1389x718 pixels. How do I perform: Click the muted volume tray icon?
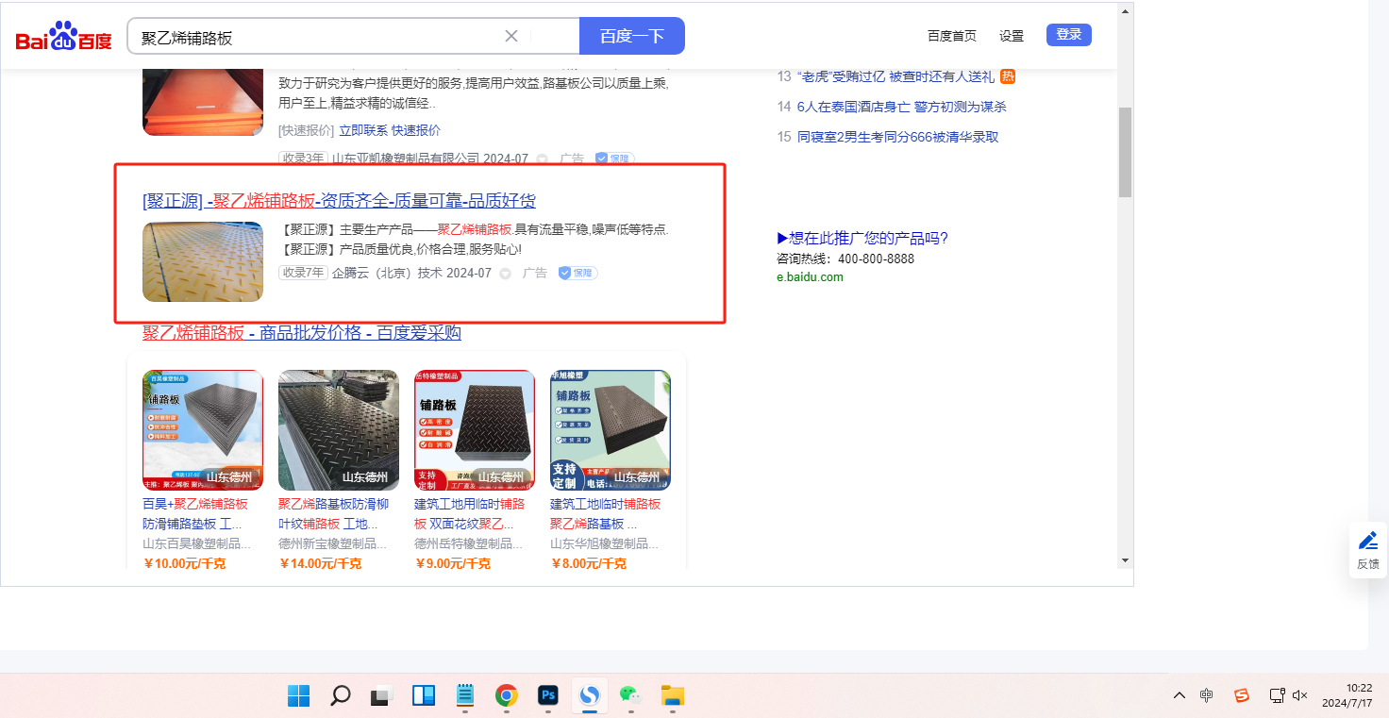1300,695
